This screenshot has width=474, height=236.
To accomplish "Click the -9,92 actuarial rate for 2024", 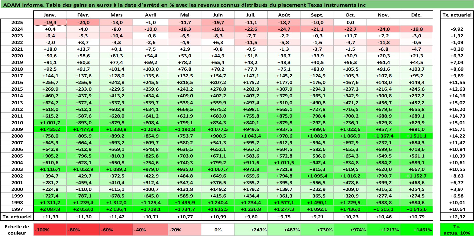I will coord(457,29).
